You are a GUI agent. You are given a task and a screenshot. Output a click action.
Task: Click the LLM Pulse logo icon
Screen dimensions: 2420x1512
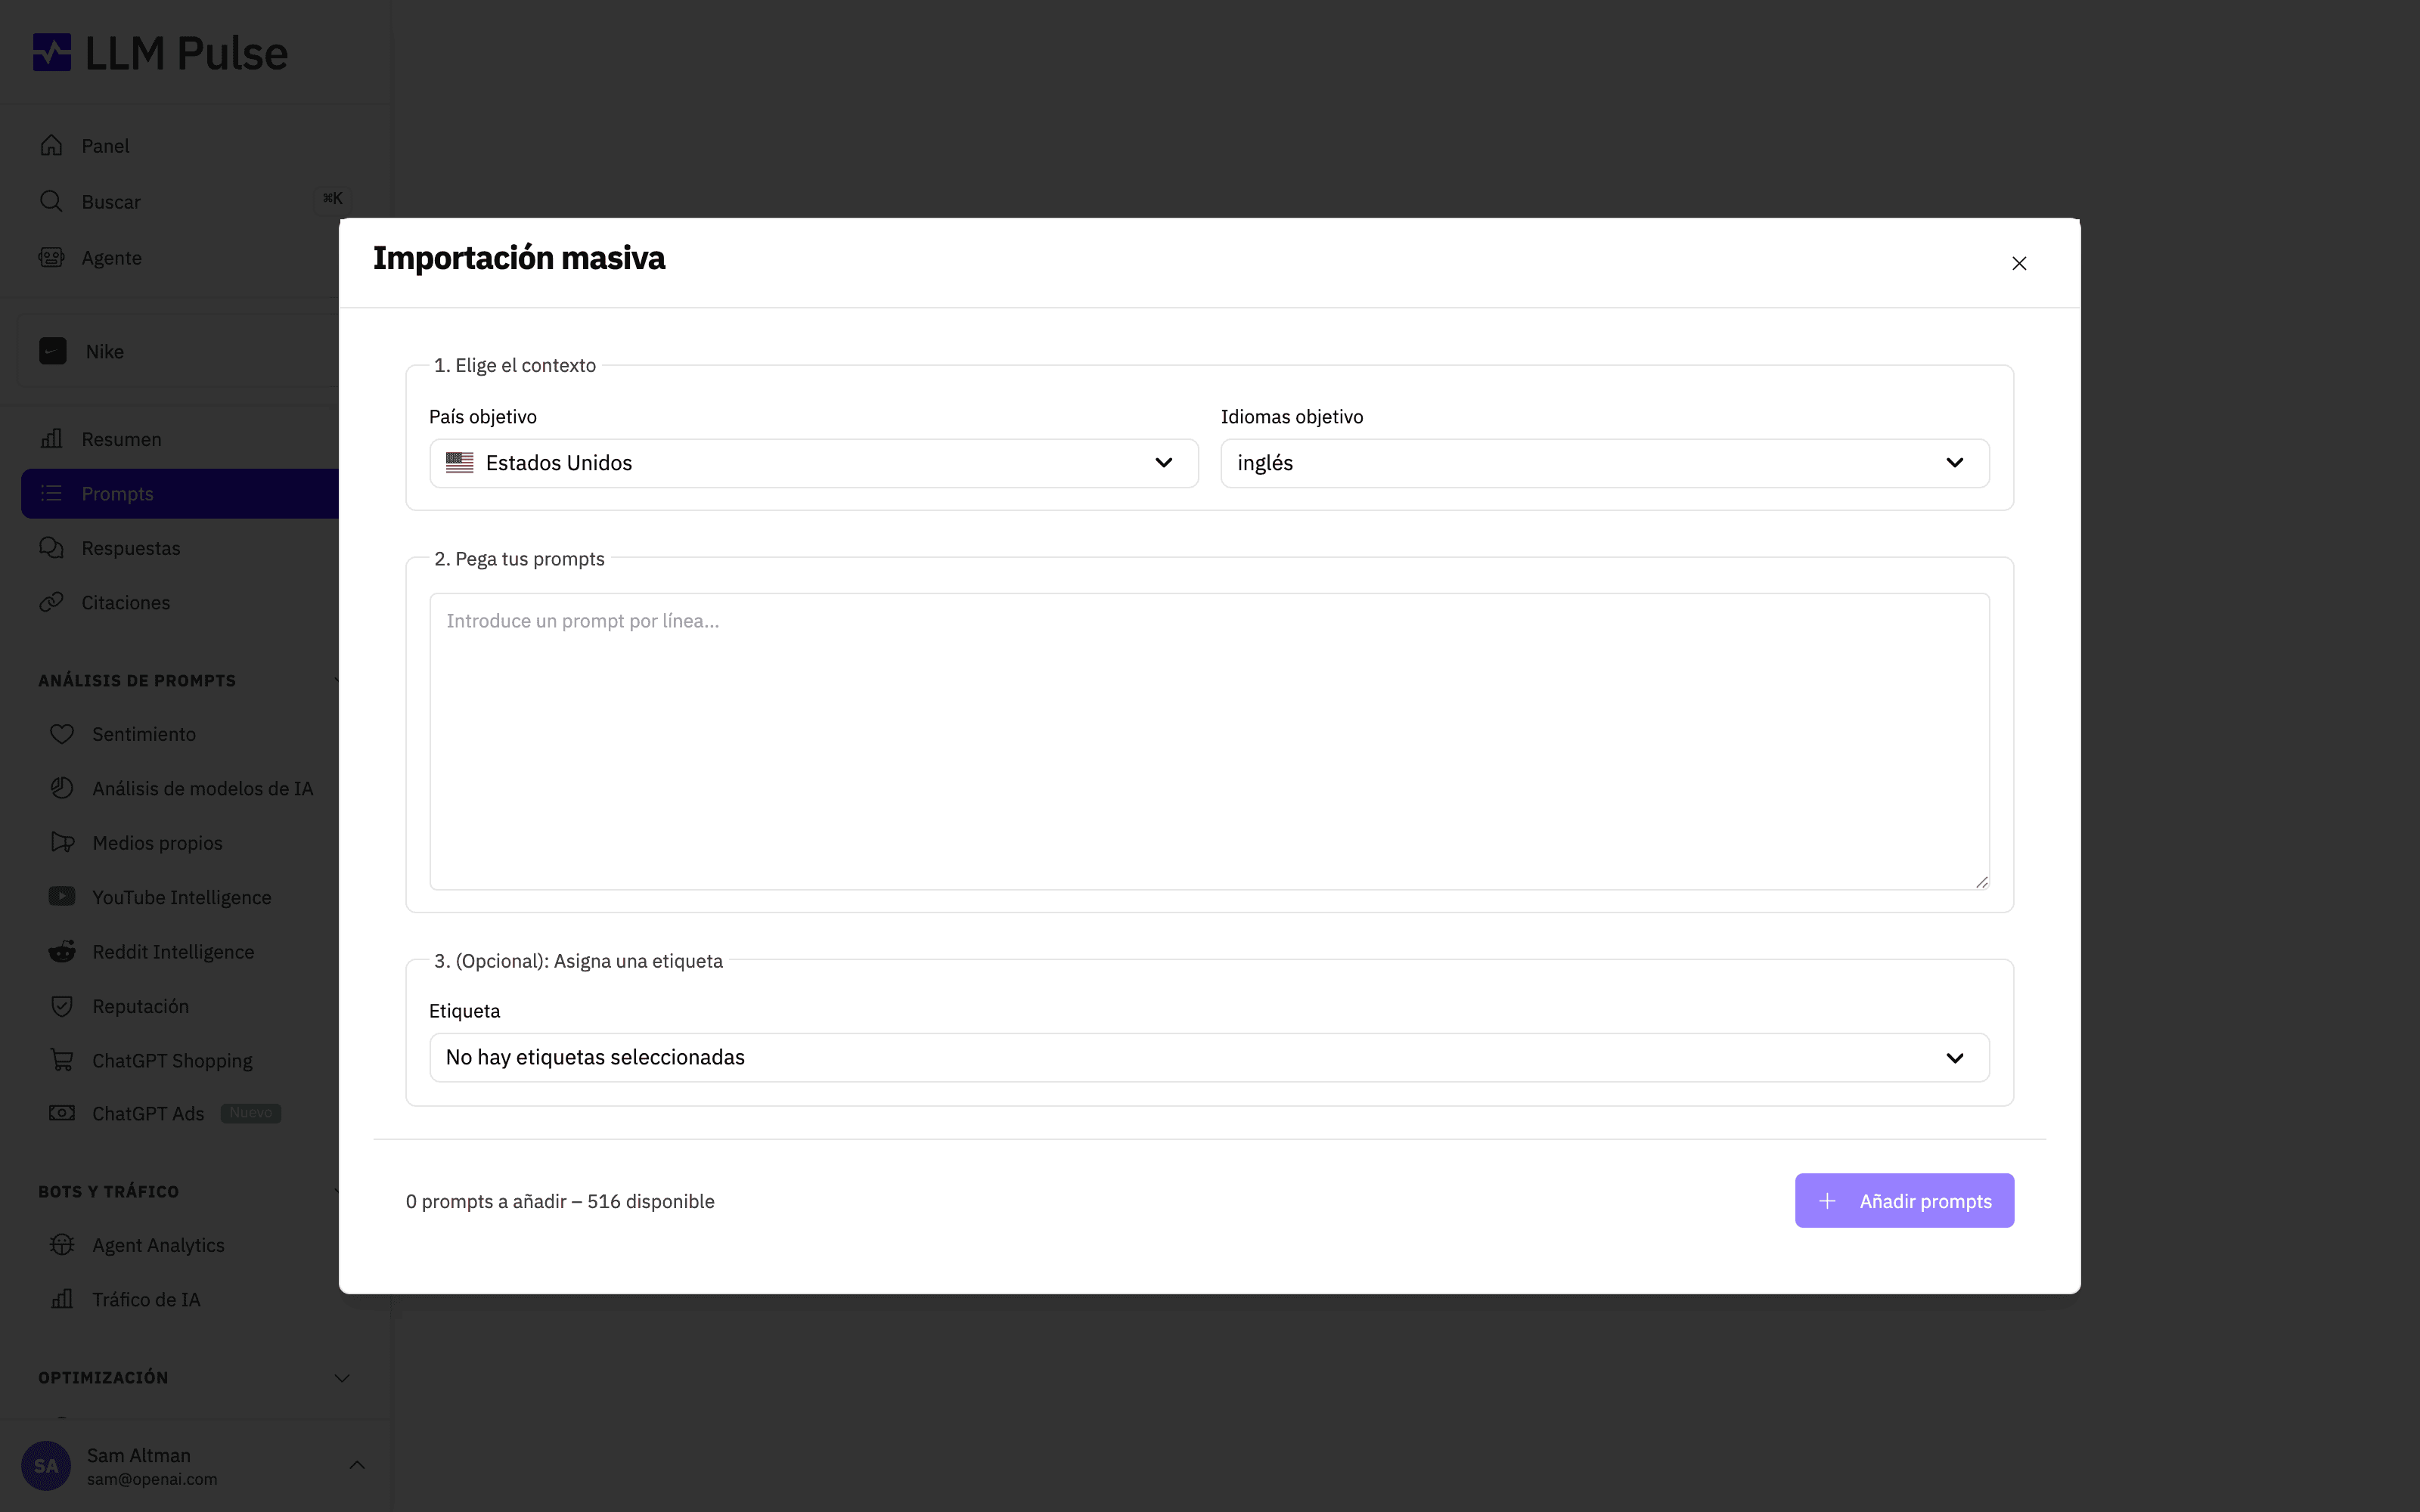coord(52,53)
